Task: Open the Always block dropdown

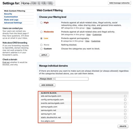Action: click(47, 79)
